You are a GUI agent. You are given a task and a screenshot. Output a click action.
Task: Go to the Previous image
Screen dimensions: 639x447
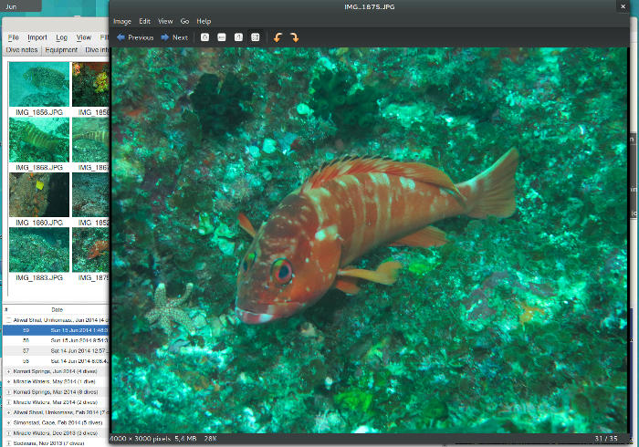tap(135, 37)
